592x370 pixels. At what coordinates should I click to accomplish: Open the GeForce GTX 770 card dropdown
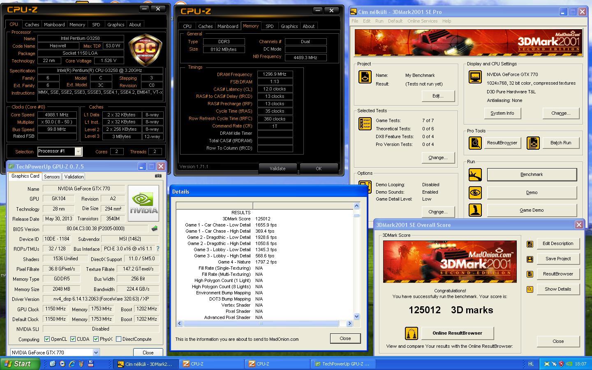pyautogui.click(x=96, y=352)
